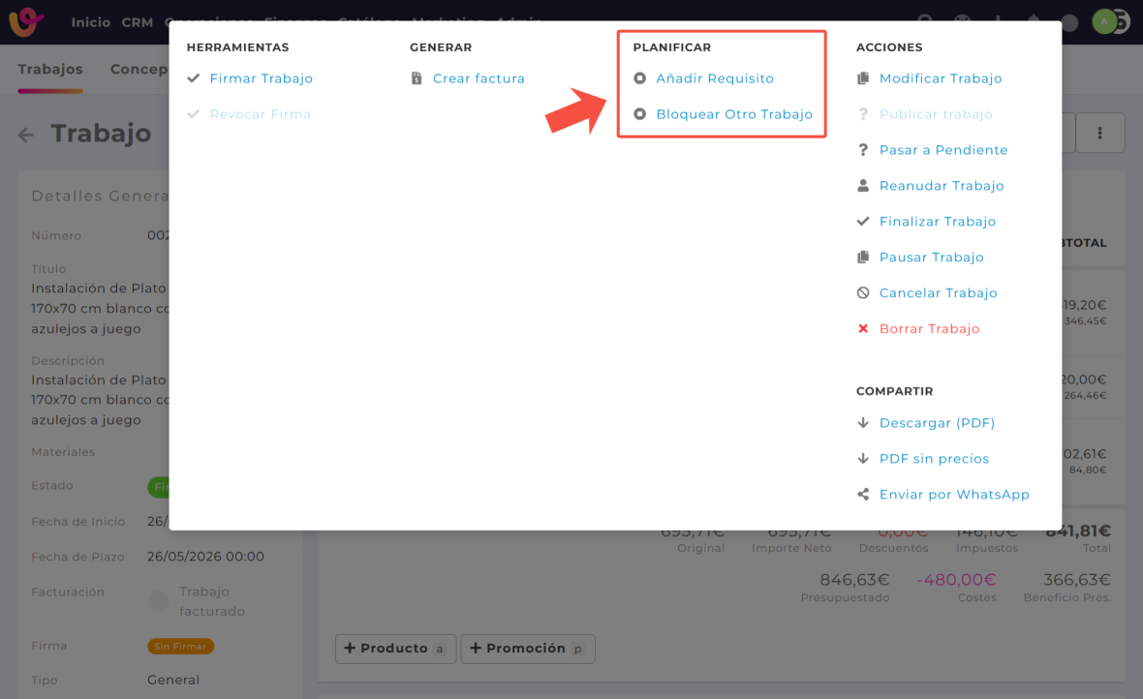Click Añadir Requisito option

[x=714, y=78]
